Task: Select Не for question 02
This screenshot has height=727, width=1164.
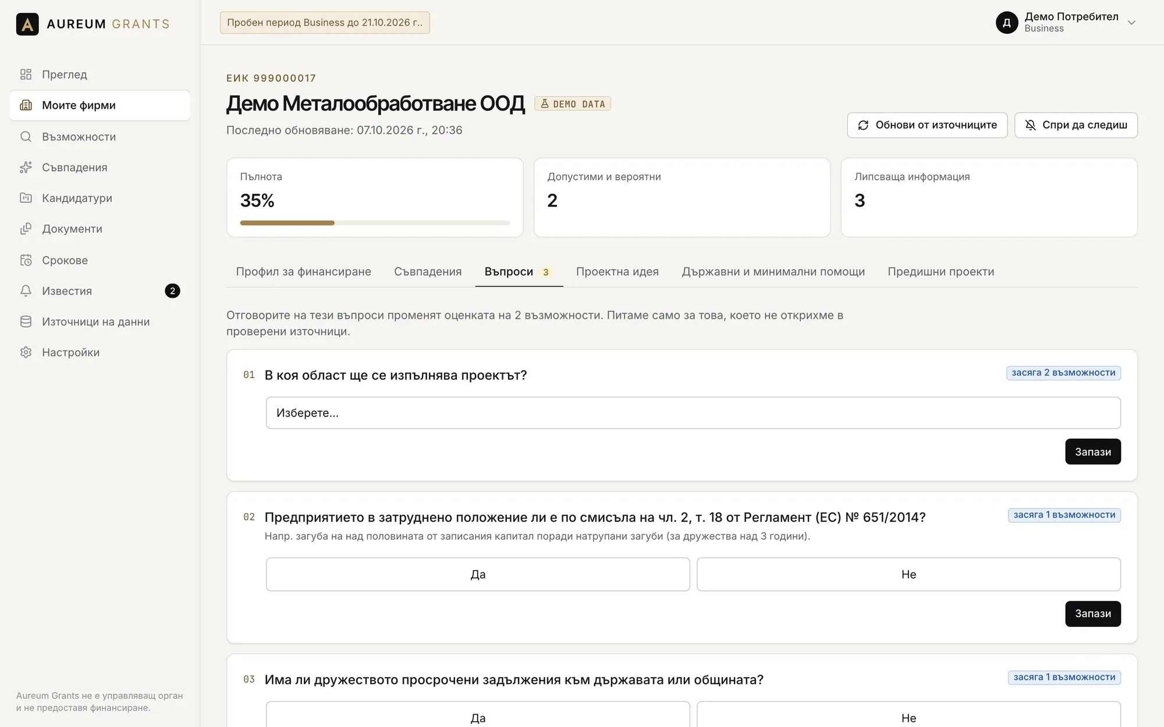Action: point(909,575)
